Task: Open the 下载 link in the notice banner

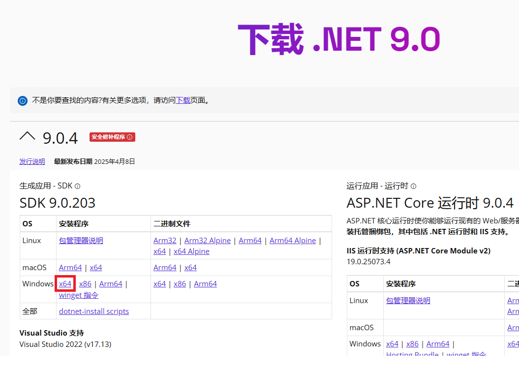Action: click(183, 100)
